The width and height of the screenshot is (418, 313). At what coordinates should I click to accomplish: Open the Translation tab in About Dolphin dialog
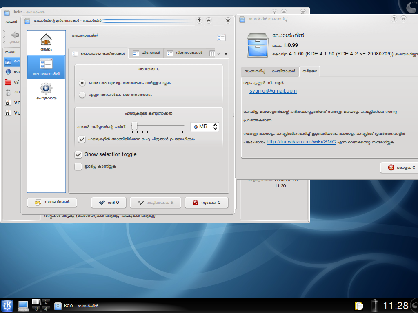[x=309, y=71]
